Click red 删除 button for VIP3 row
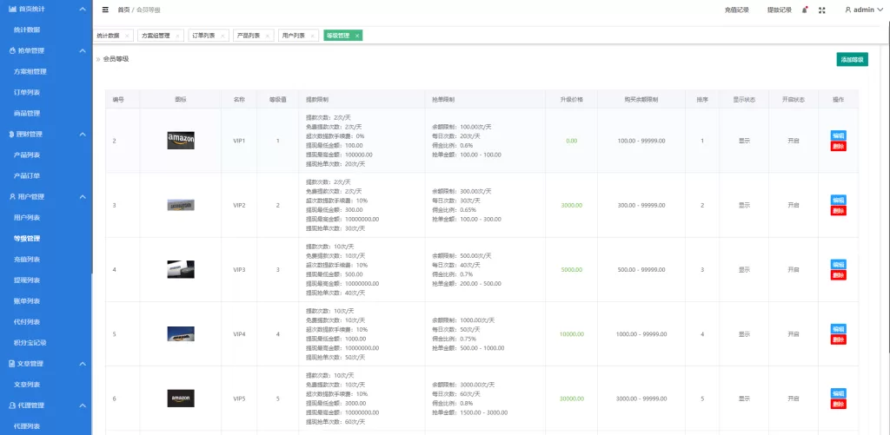This screenshot has width=890, height=435. (x=838, y=275)
